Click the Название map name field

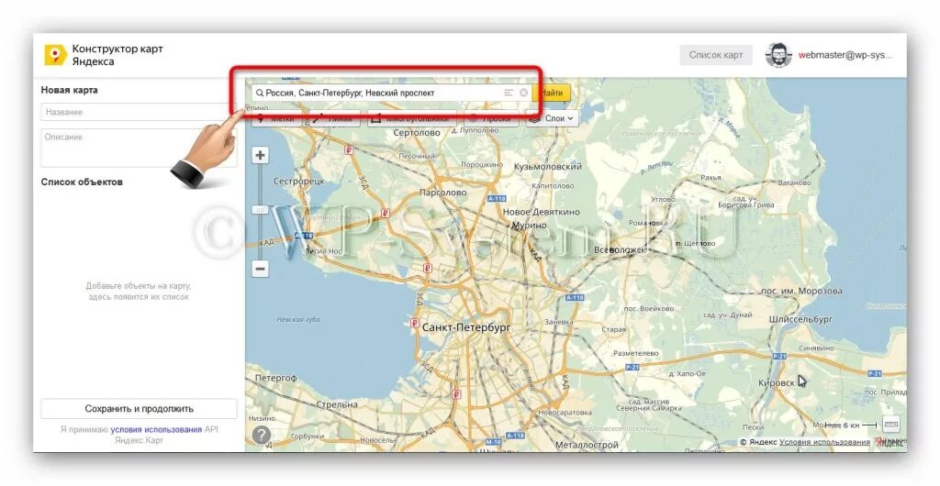tap(140, 112)
